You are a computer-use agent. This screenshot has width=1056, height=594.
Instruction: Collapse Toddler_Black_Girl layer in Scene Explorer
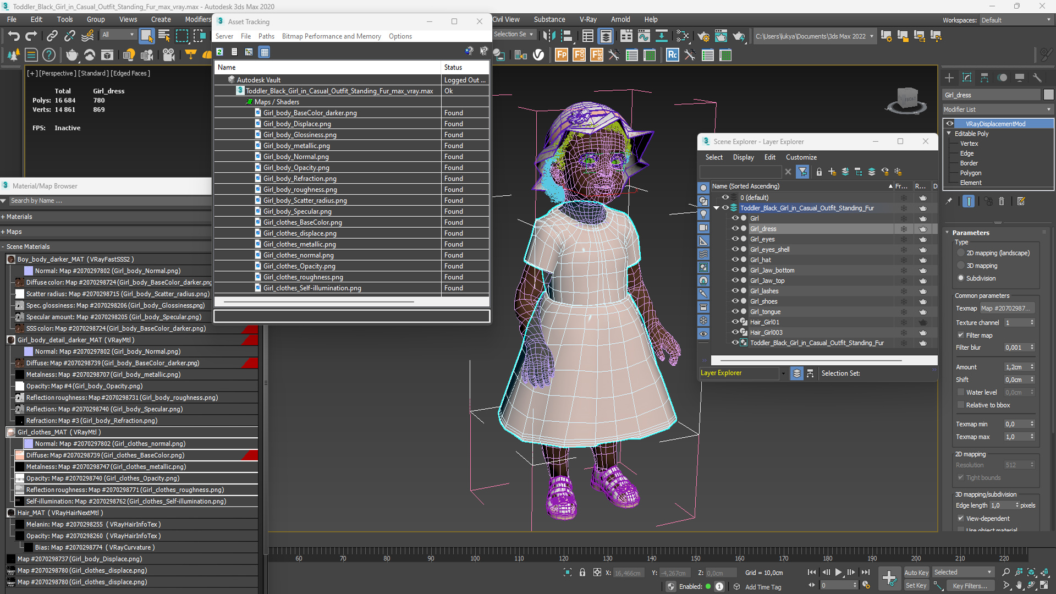click(717, 208)
